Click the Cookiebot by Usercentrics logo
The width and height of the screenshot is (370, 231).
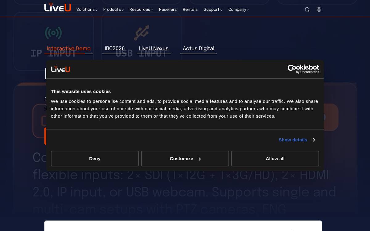coord(303,69)
